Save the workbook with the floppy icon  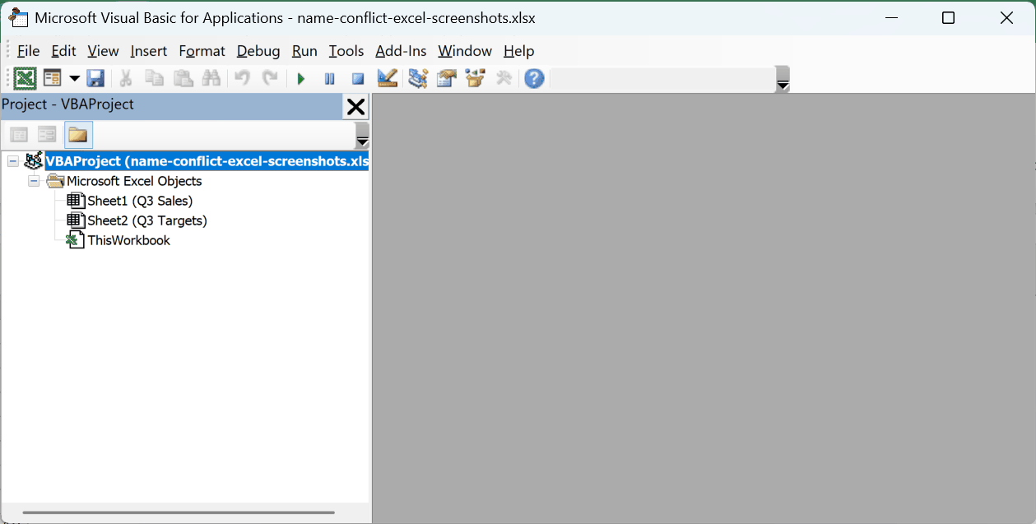95,78
